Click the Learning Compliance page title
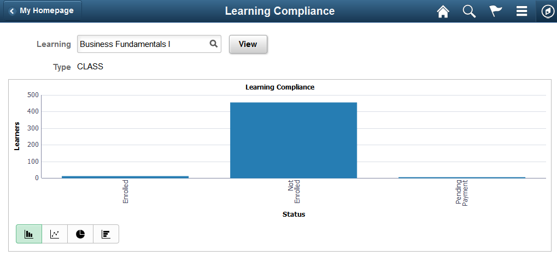The image size is (557, 262). (x=280, y=11)
